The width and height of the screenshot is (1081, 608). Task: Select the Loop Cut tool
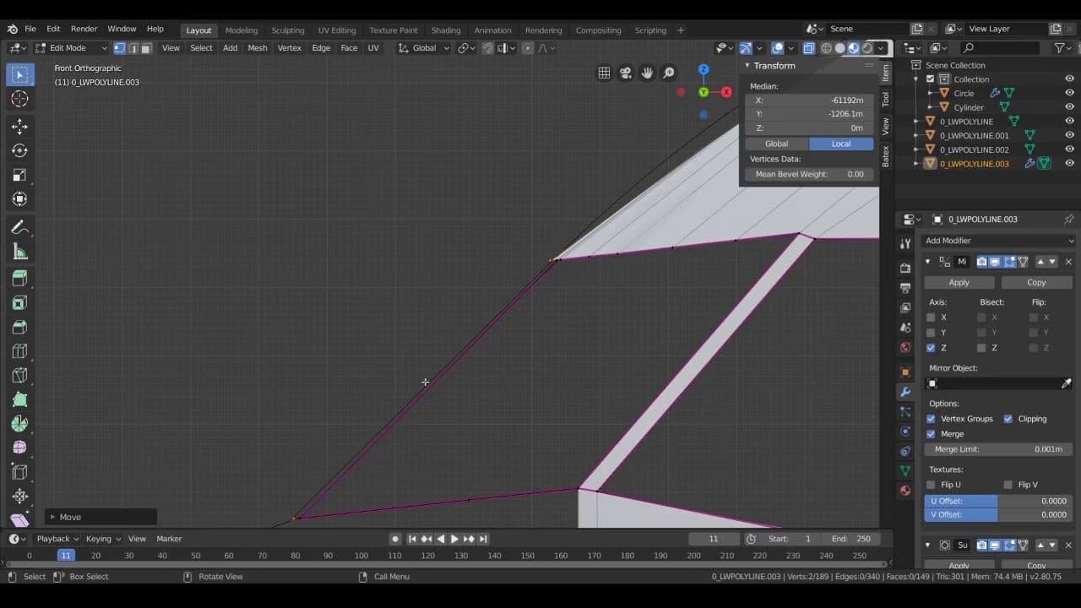pos(19,351)
